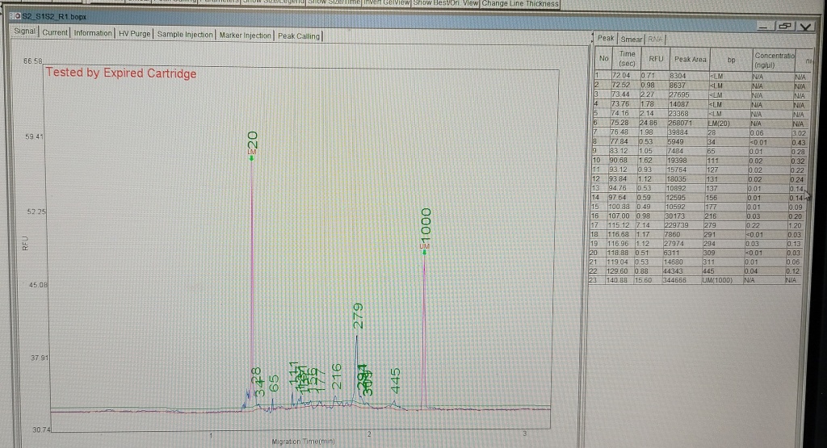Open the Information tab
This screenshot has width=827, height=448.
tap(93, 34)
